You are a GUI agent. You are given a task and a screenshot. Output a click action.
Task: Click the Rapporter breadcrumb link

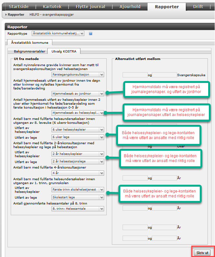16,15
